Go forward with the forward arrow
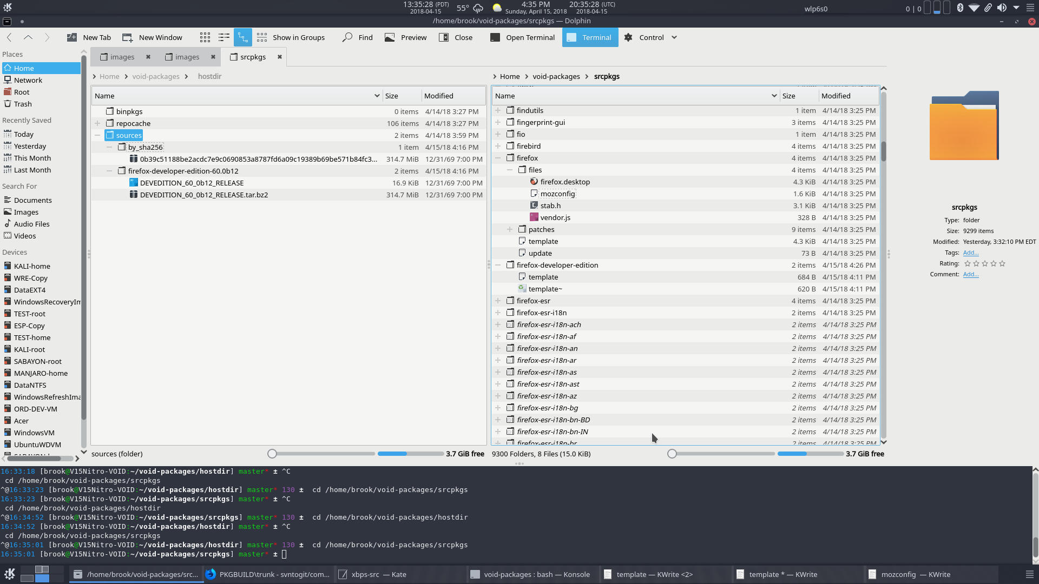This screenshot has width=1039, height=584. 47,37
